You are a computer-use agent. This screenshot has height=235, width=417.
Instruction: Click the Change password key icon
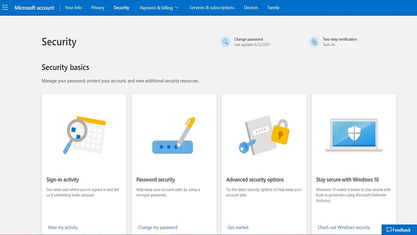225,42
